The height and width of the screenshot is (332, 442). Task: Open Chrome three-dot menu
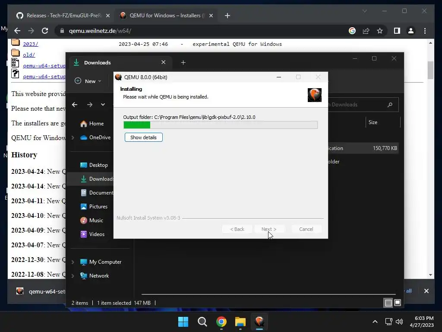425,31
